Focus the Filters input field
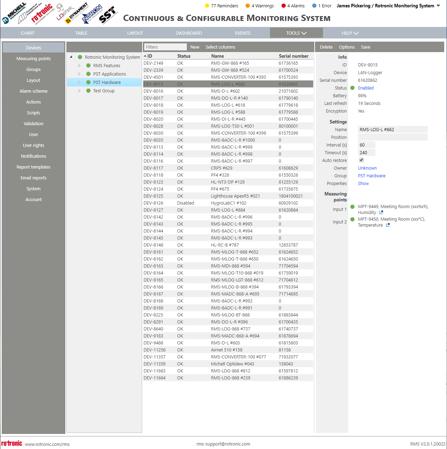The width and height of the screenshot is (447, 449). tap(166, 47)
